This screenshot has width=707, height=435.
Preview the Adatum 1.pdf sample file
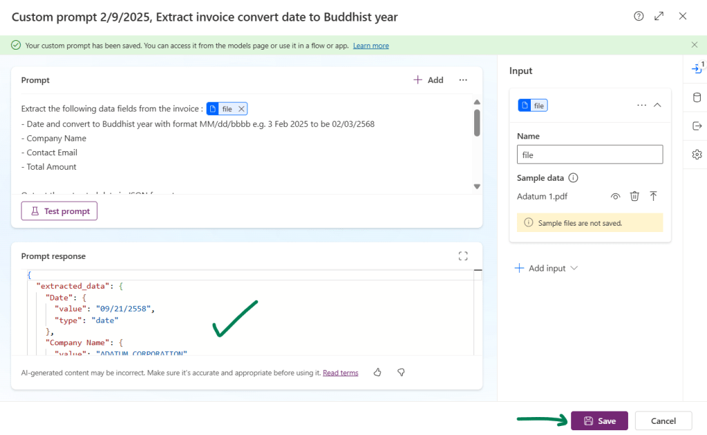pos(615,196)
